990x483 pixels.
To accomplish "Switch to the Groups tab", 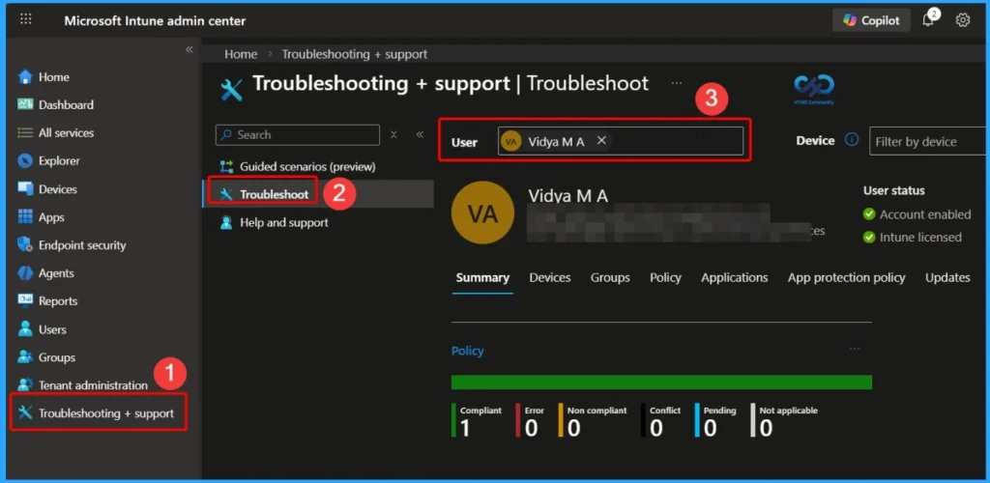I will [x=610, y=277].
